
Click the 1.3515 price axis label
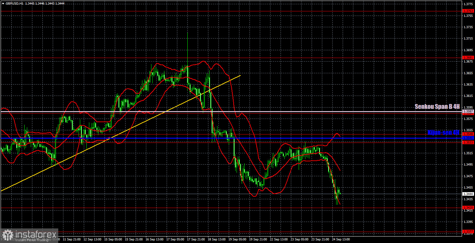pyautogui.click(x=469, y=153)
